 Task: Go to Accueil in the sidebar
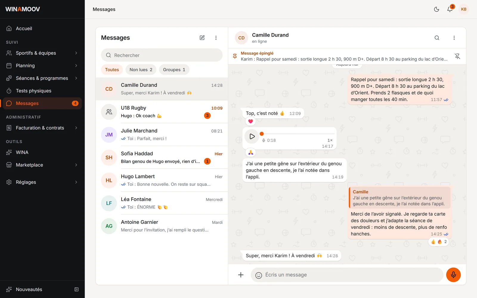pos(42,28)
